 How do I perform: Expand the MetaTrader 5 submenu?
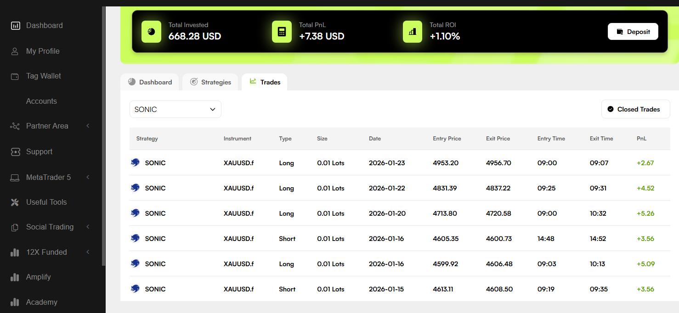coord(88,177)
